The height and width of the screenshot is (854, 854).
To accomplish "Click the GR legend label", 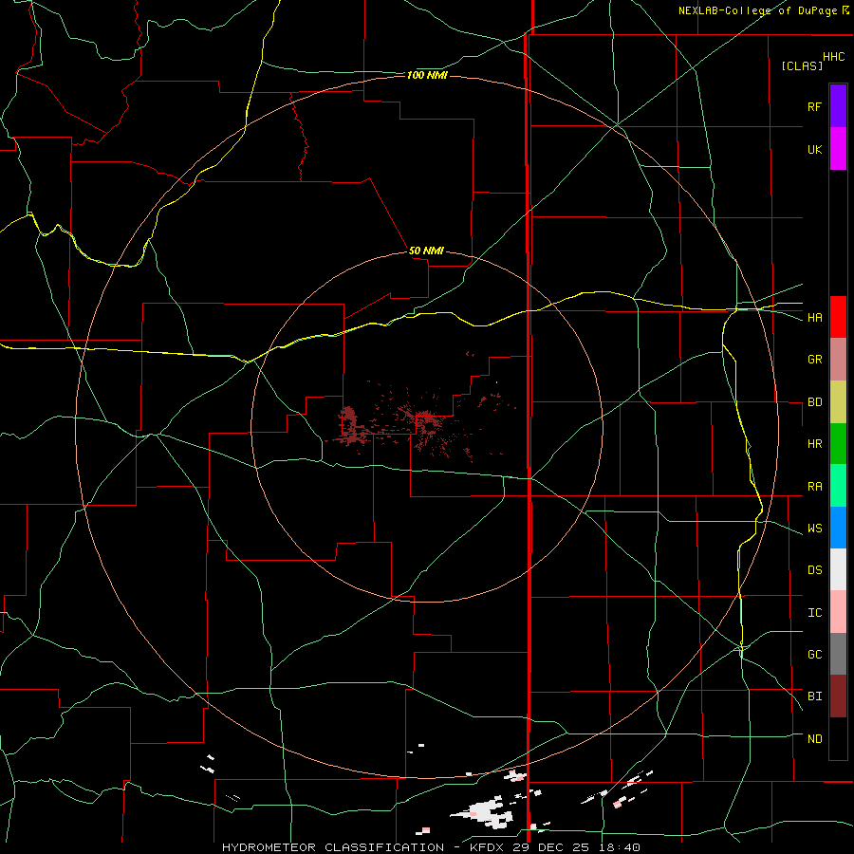I will point(814,360).
